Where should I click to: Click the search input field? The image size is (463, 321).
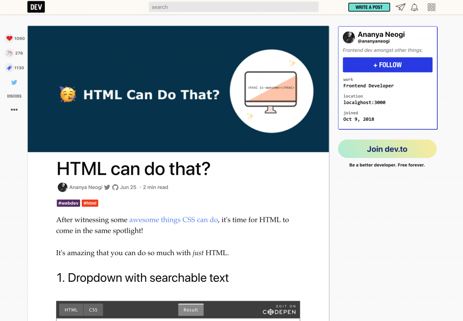pos(234,6)
